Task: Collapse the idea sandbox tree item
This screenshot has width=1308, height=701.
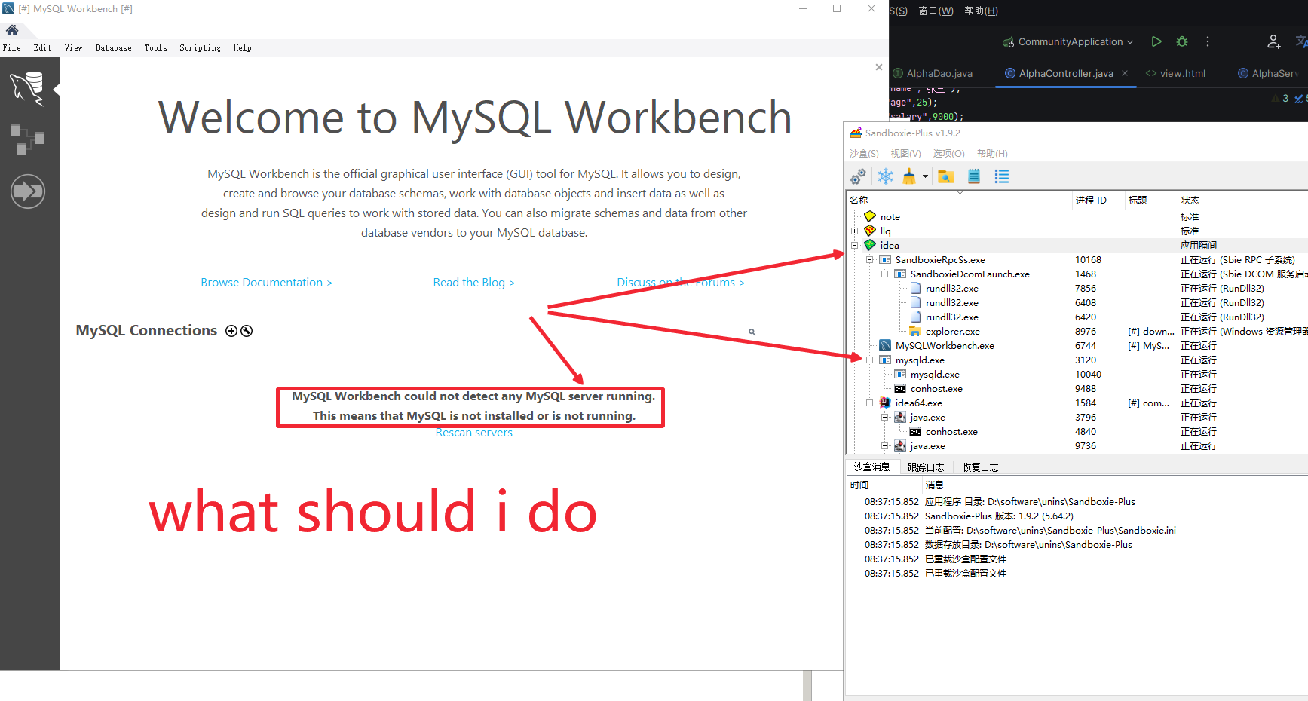Action: click(x=854, y=245)
